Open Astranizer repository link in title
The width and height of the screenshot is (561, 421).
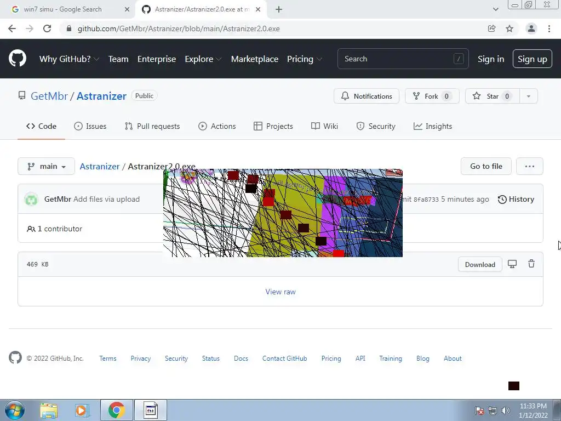pyautogui.click(x=101, y=96)
